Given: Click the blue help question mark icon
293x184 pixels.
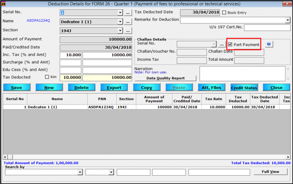Looking at the screenshot, I should coord(269,44).
